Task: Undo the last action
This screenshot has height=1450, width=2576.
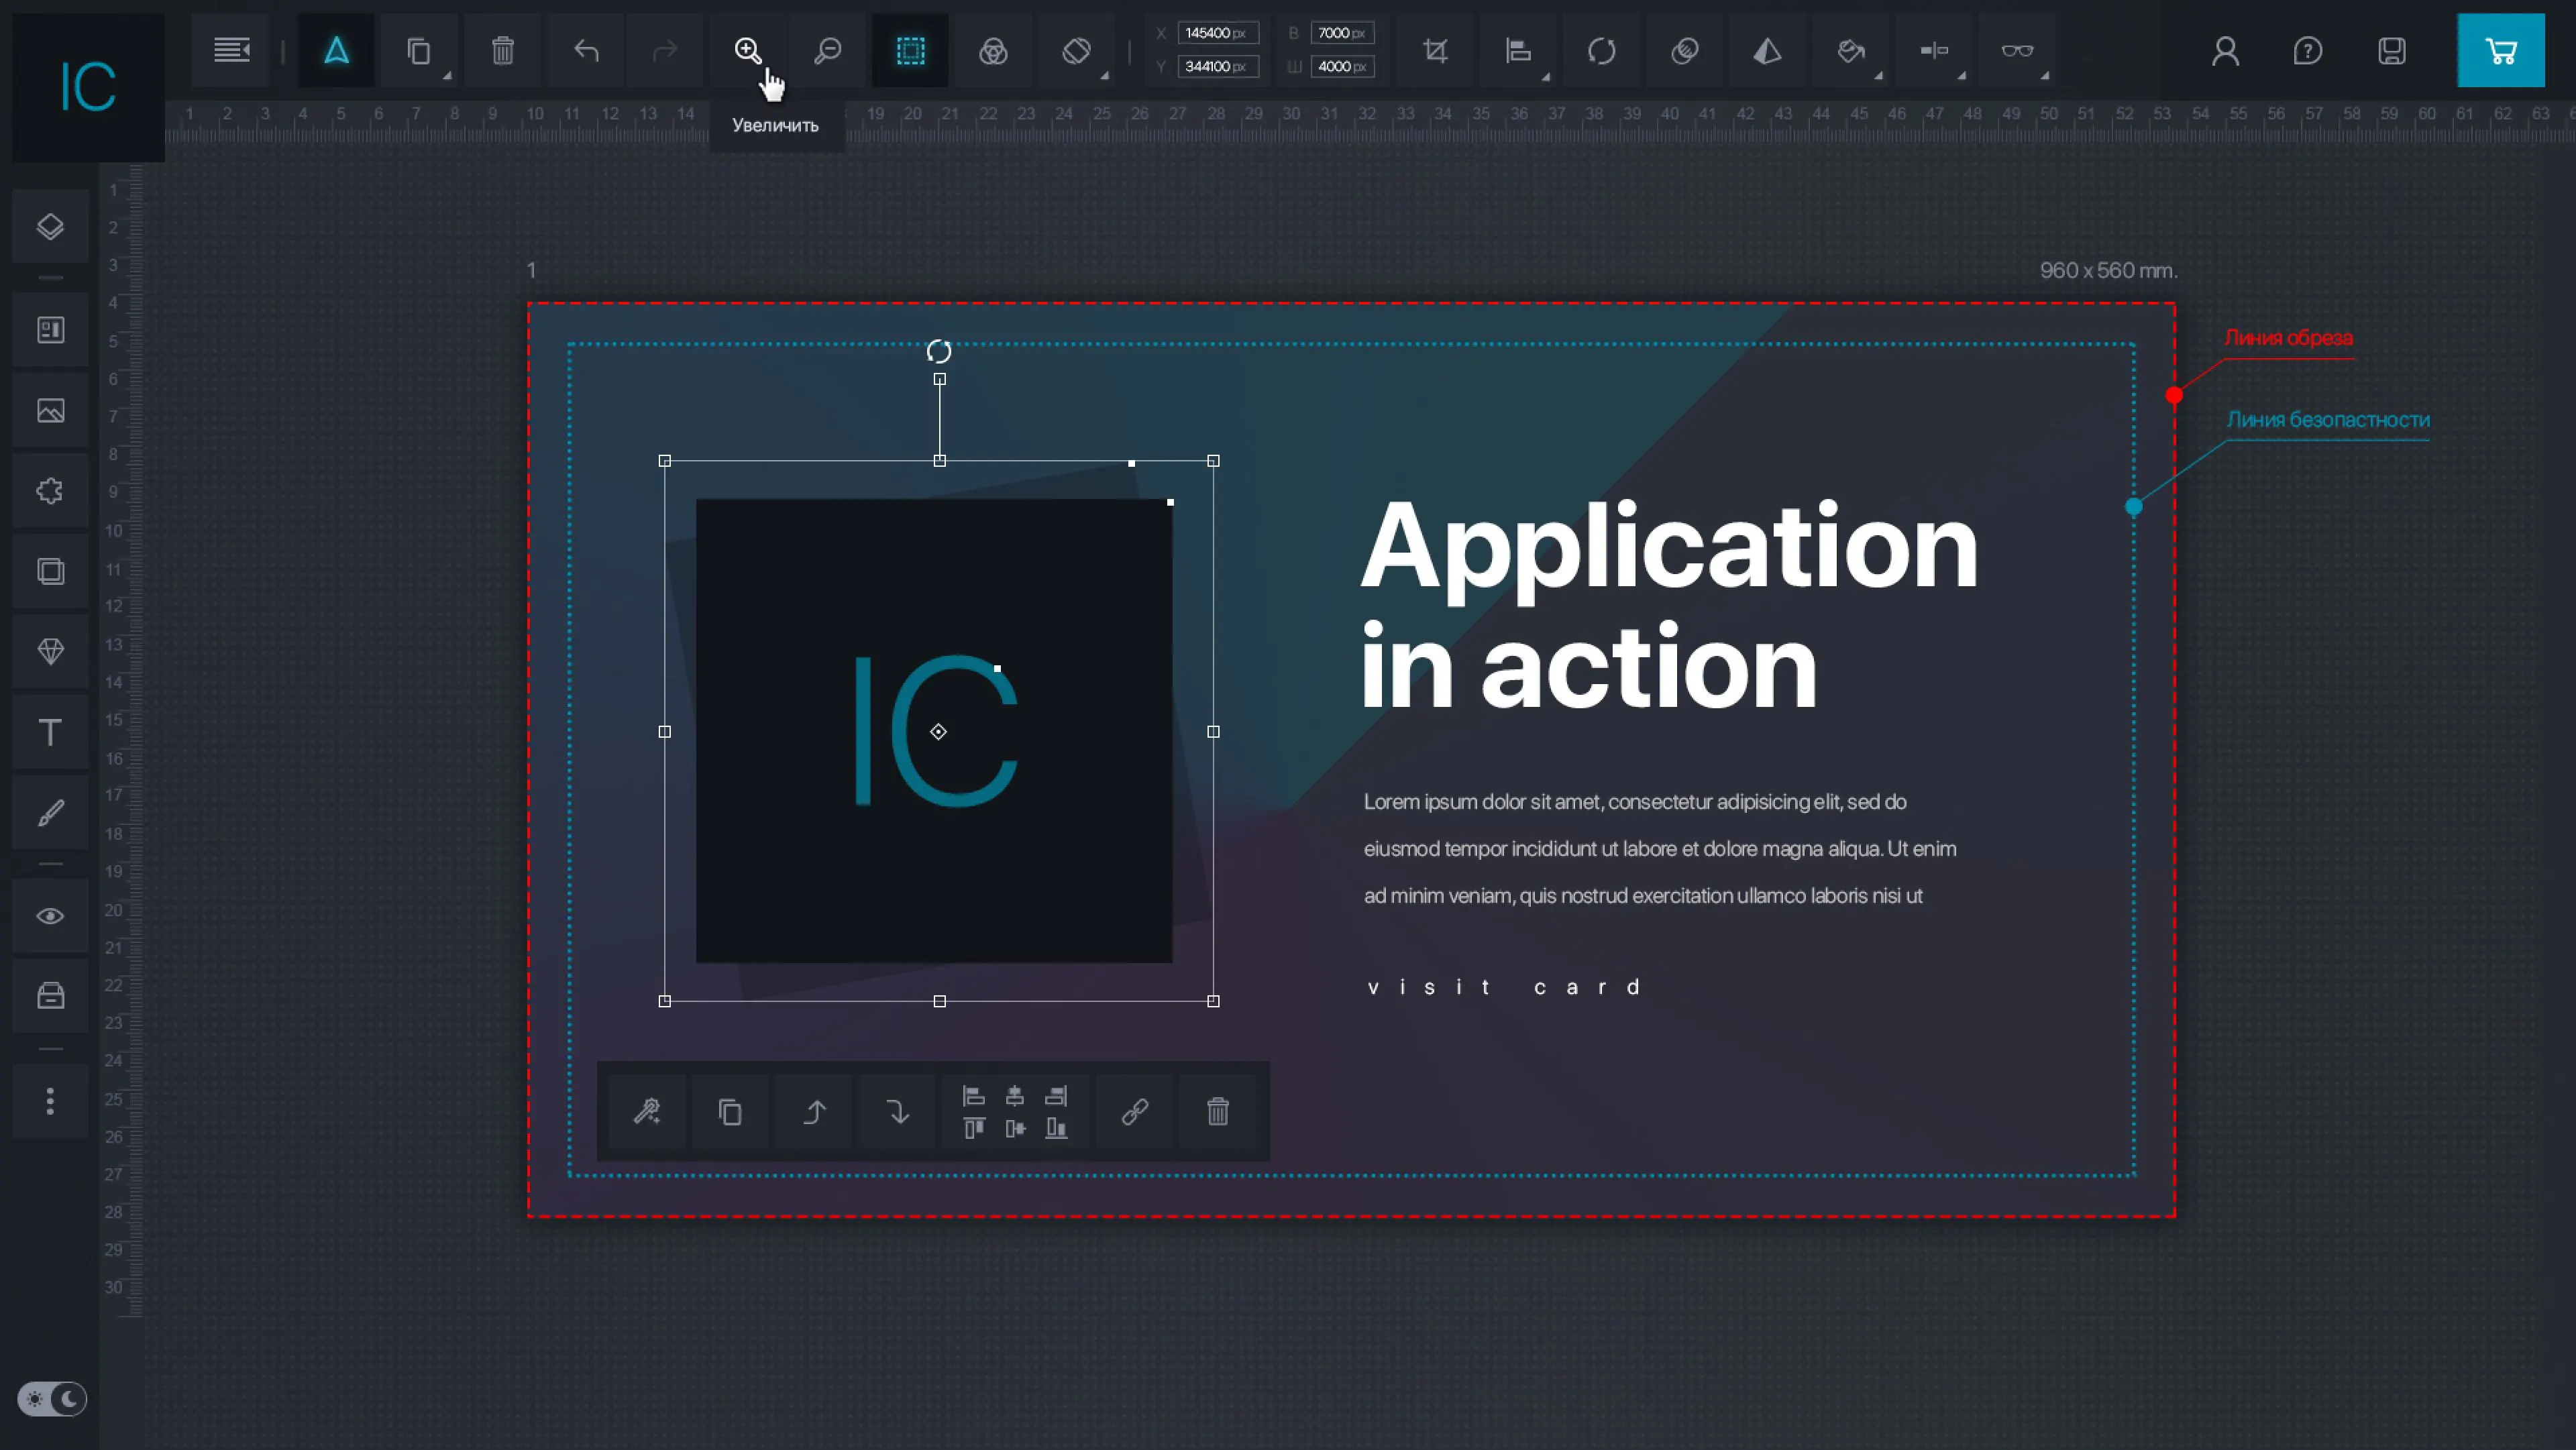Action: (586, 50)
